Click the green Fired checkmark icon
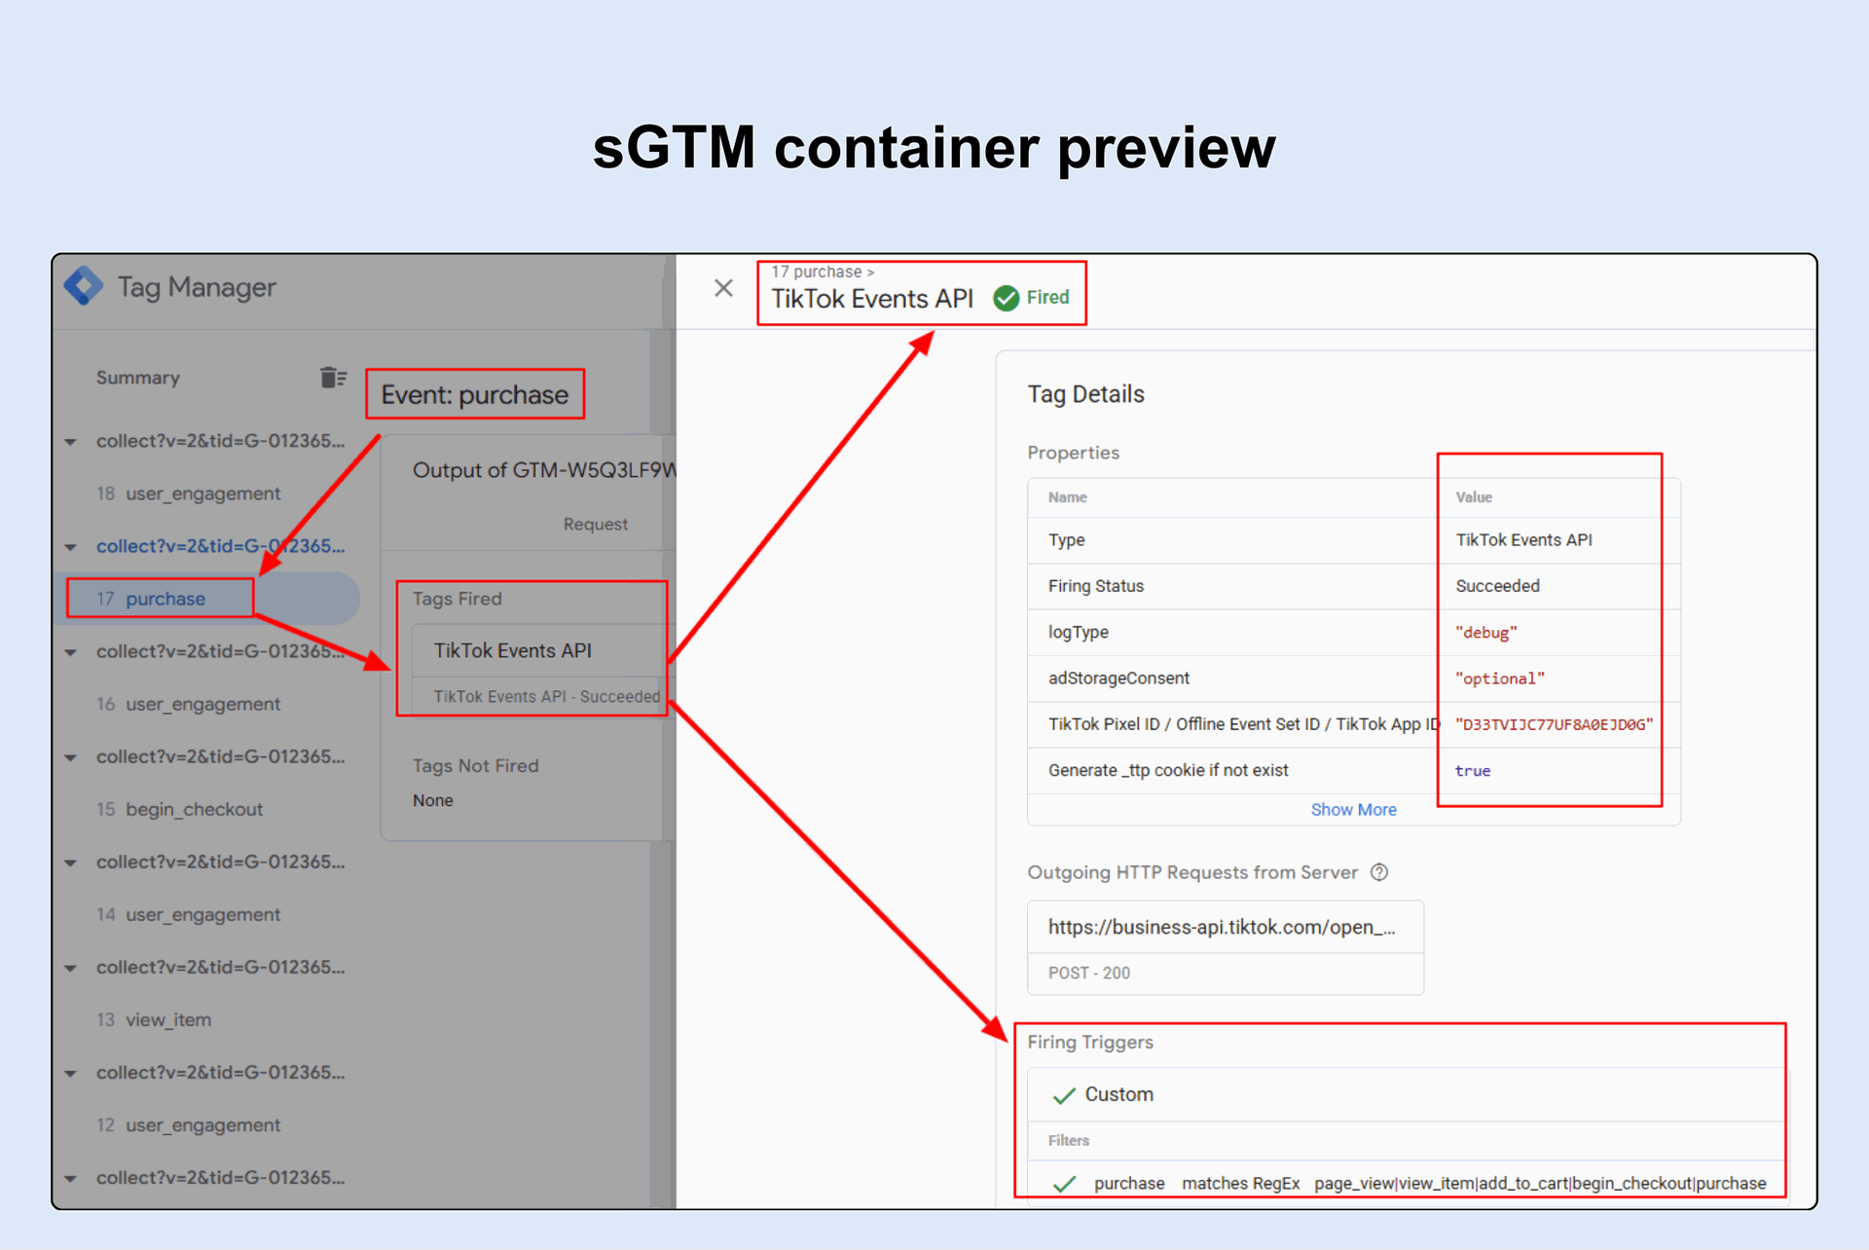 1006,298
